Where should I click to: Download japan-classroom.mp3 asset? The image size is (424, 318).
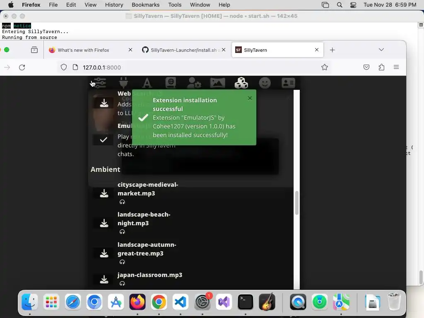(104, 279)
